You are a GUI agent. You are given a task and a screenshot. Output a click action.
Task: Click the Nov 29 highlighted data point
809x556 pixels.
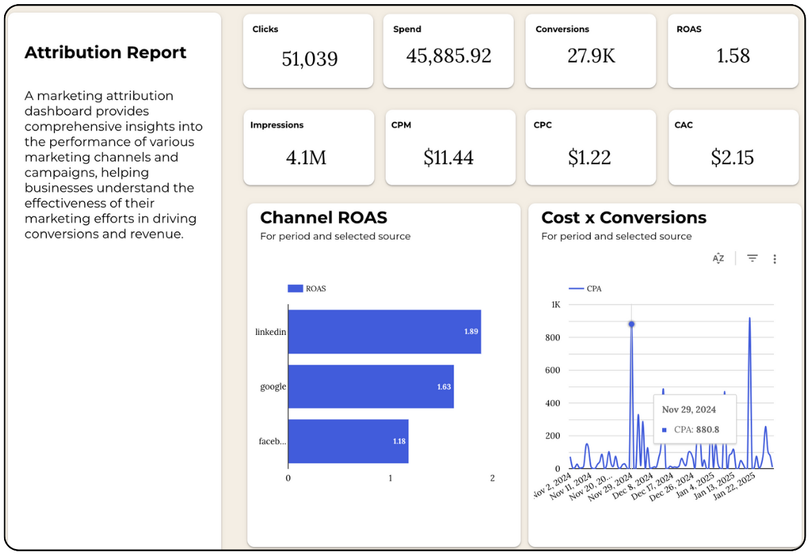(x=631, y=324)
